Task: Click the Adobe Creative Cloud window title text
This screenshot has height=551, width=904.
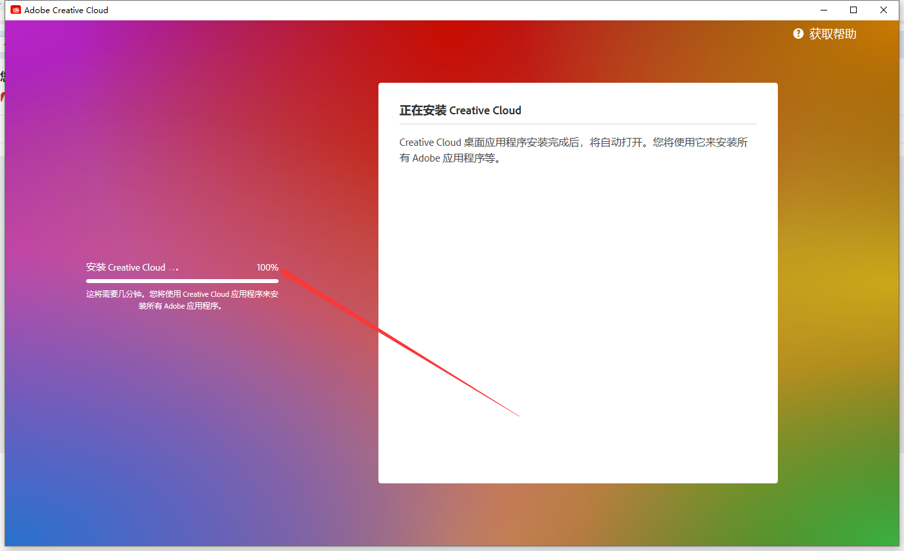Action: click(66, 10)
